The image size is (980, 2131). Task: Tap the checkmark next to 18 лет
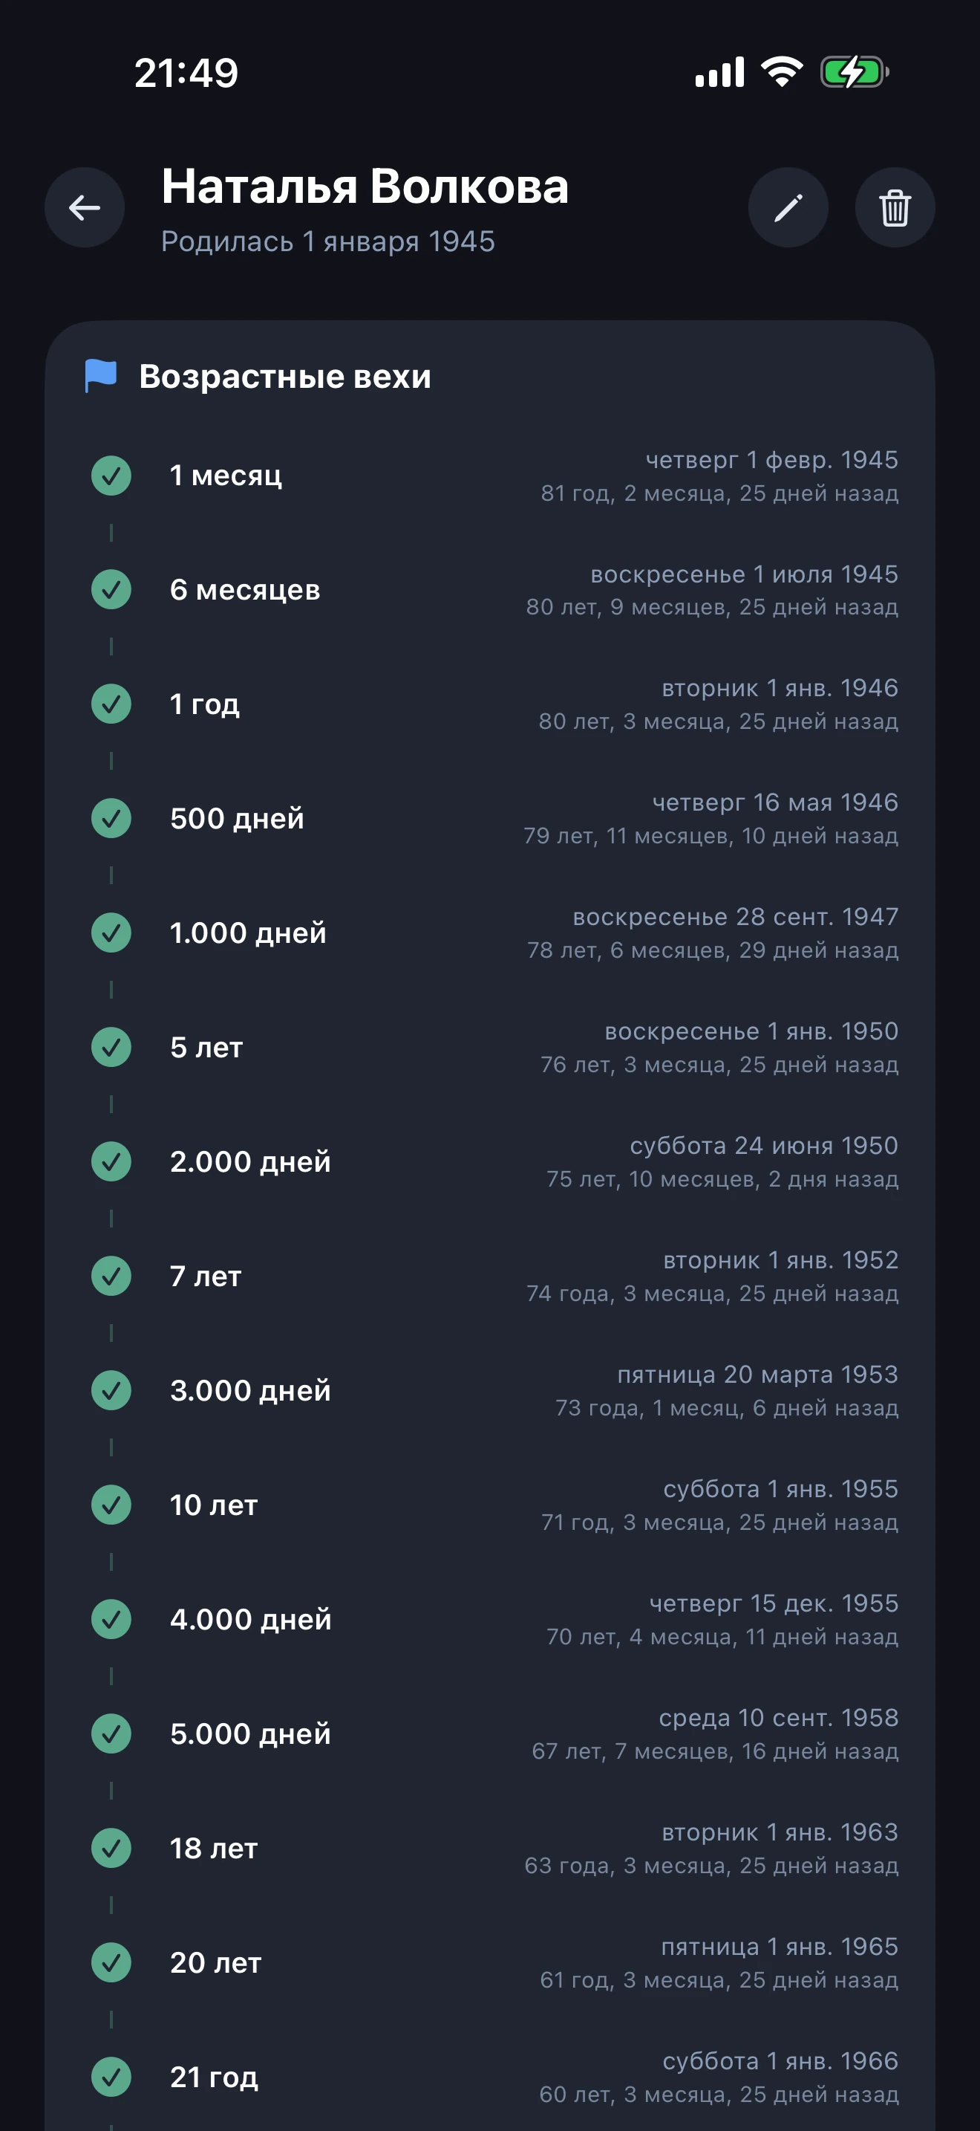[x=111, y=1848]
